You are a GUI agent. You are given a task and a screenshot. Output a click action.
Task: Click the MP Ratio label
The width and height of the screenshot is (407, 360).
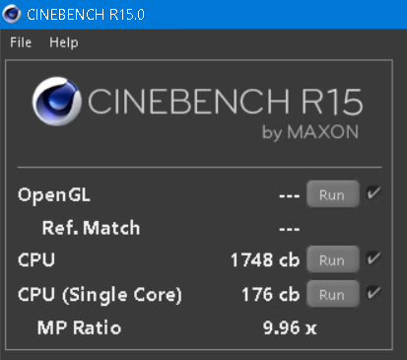pyautogui.click(x=79, y=327)
